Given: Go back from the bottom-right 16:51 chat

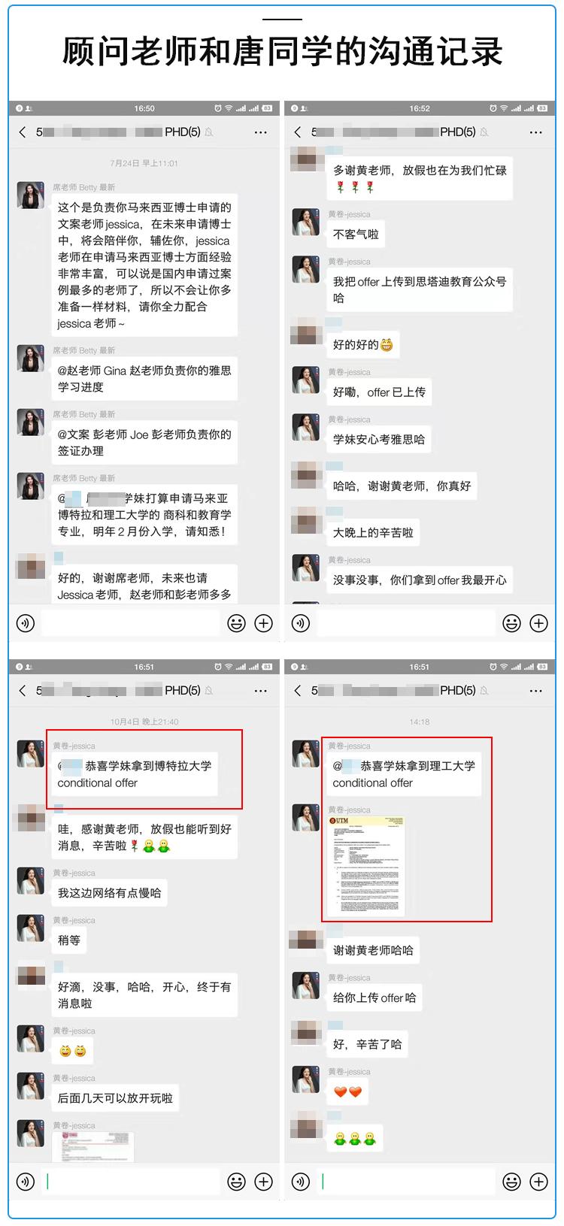Looking at the screenshot, I should click(298, 690).
